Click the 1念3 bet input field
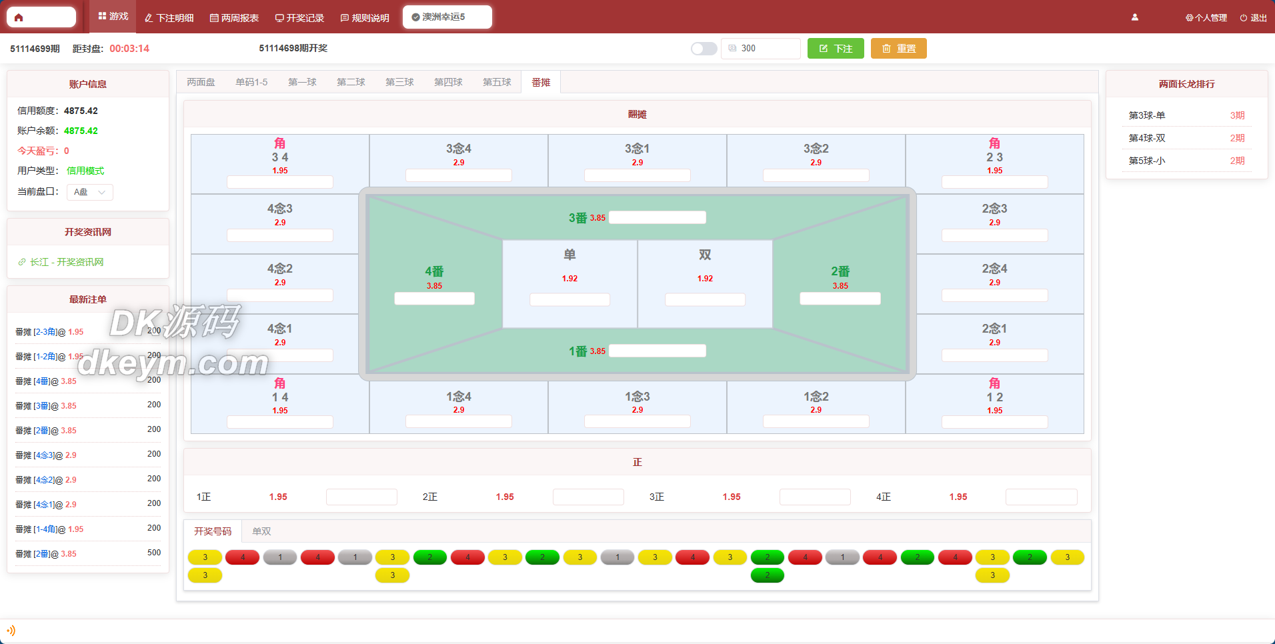 [637, 421]
